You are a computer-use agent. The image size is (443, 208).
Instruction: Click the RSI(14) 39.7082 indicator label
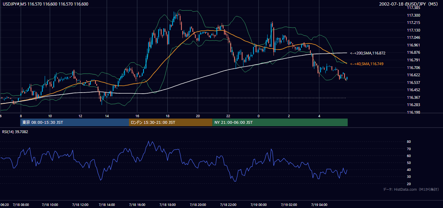pyautogui.click(x=15, y=132)
